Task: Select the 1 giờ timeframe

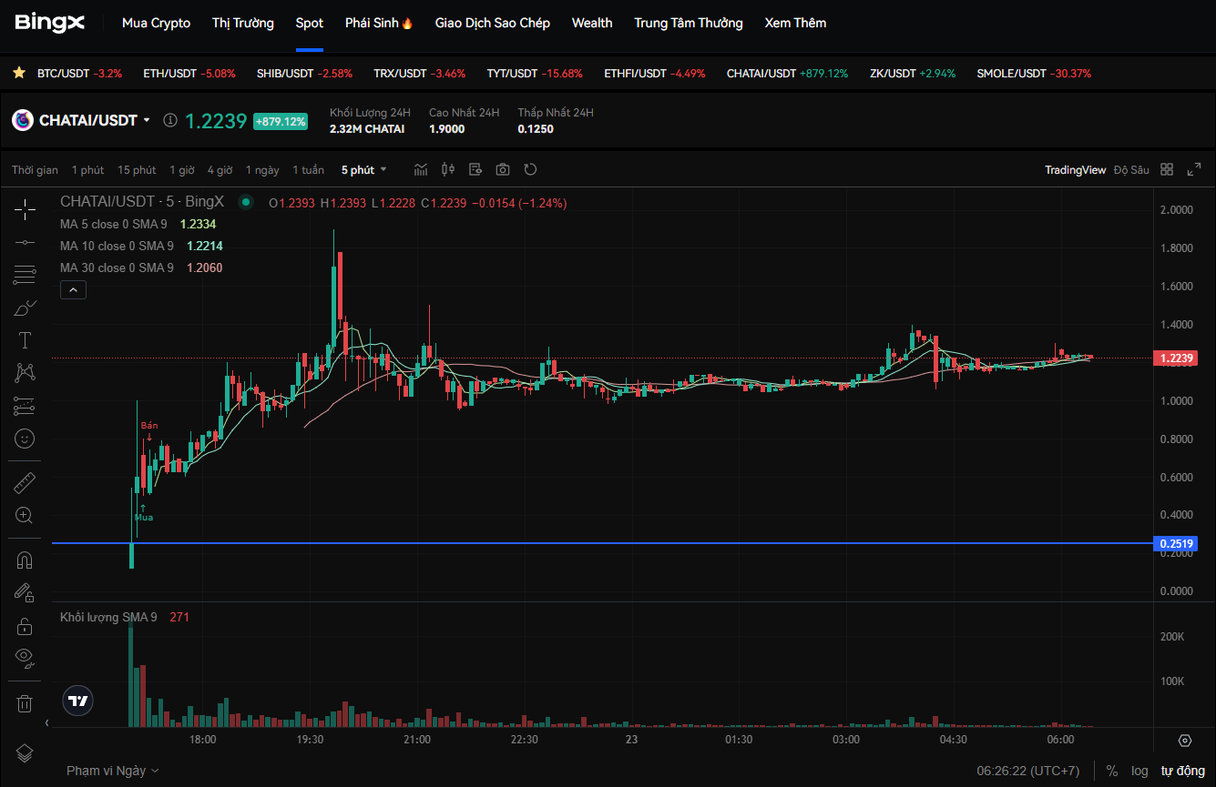Action: click(182, 170)
